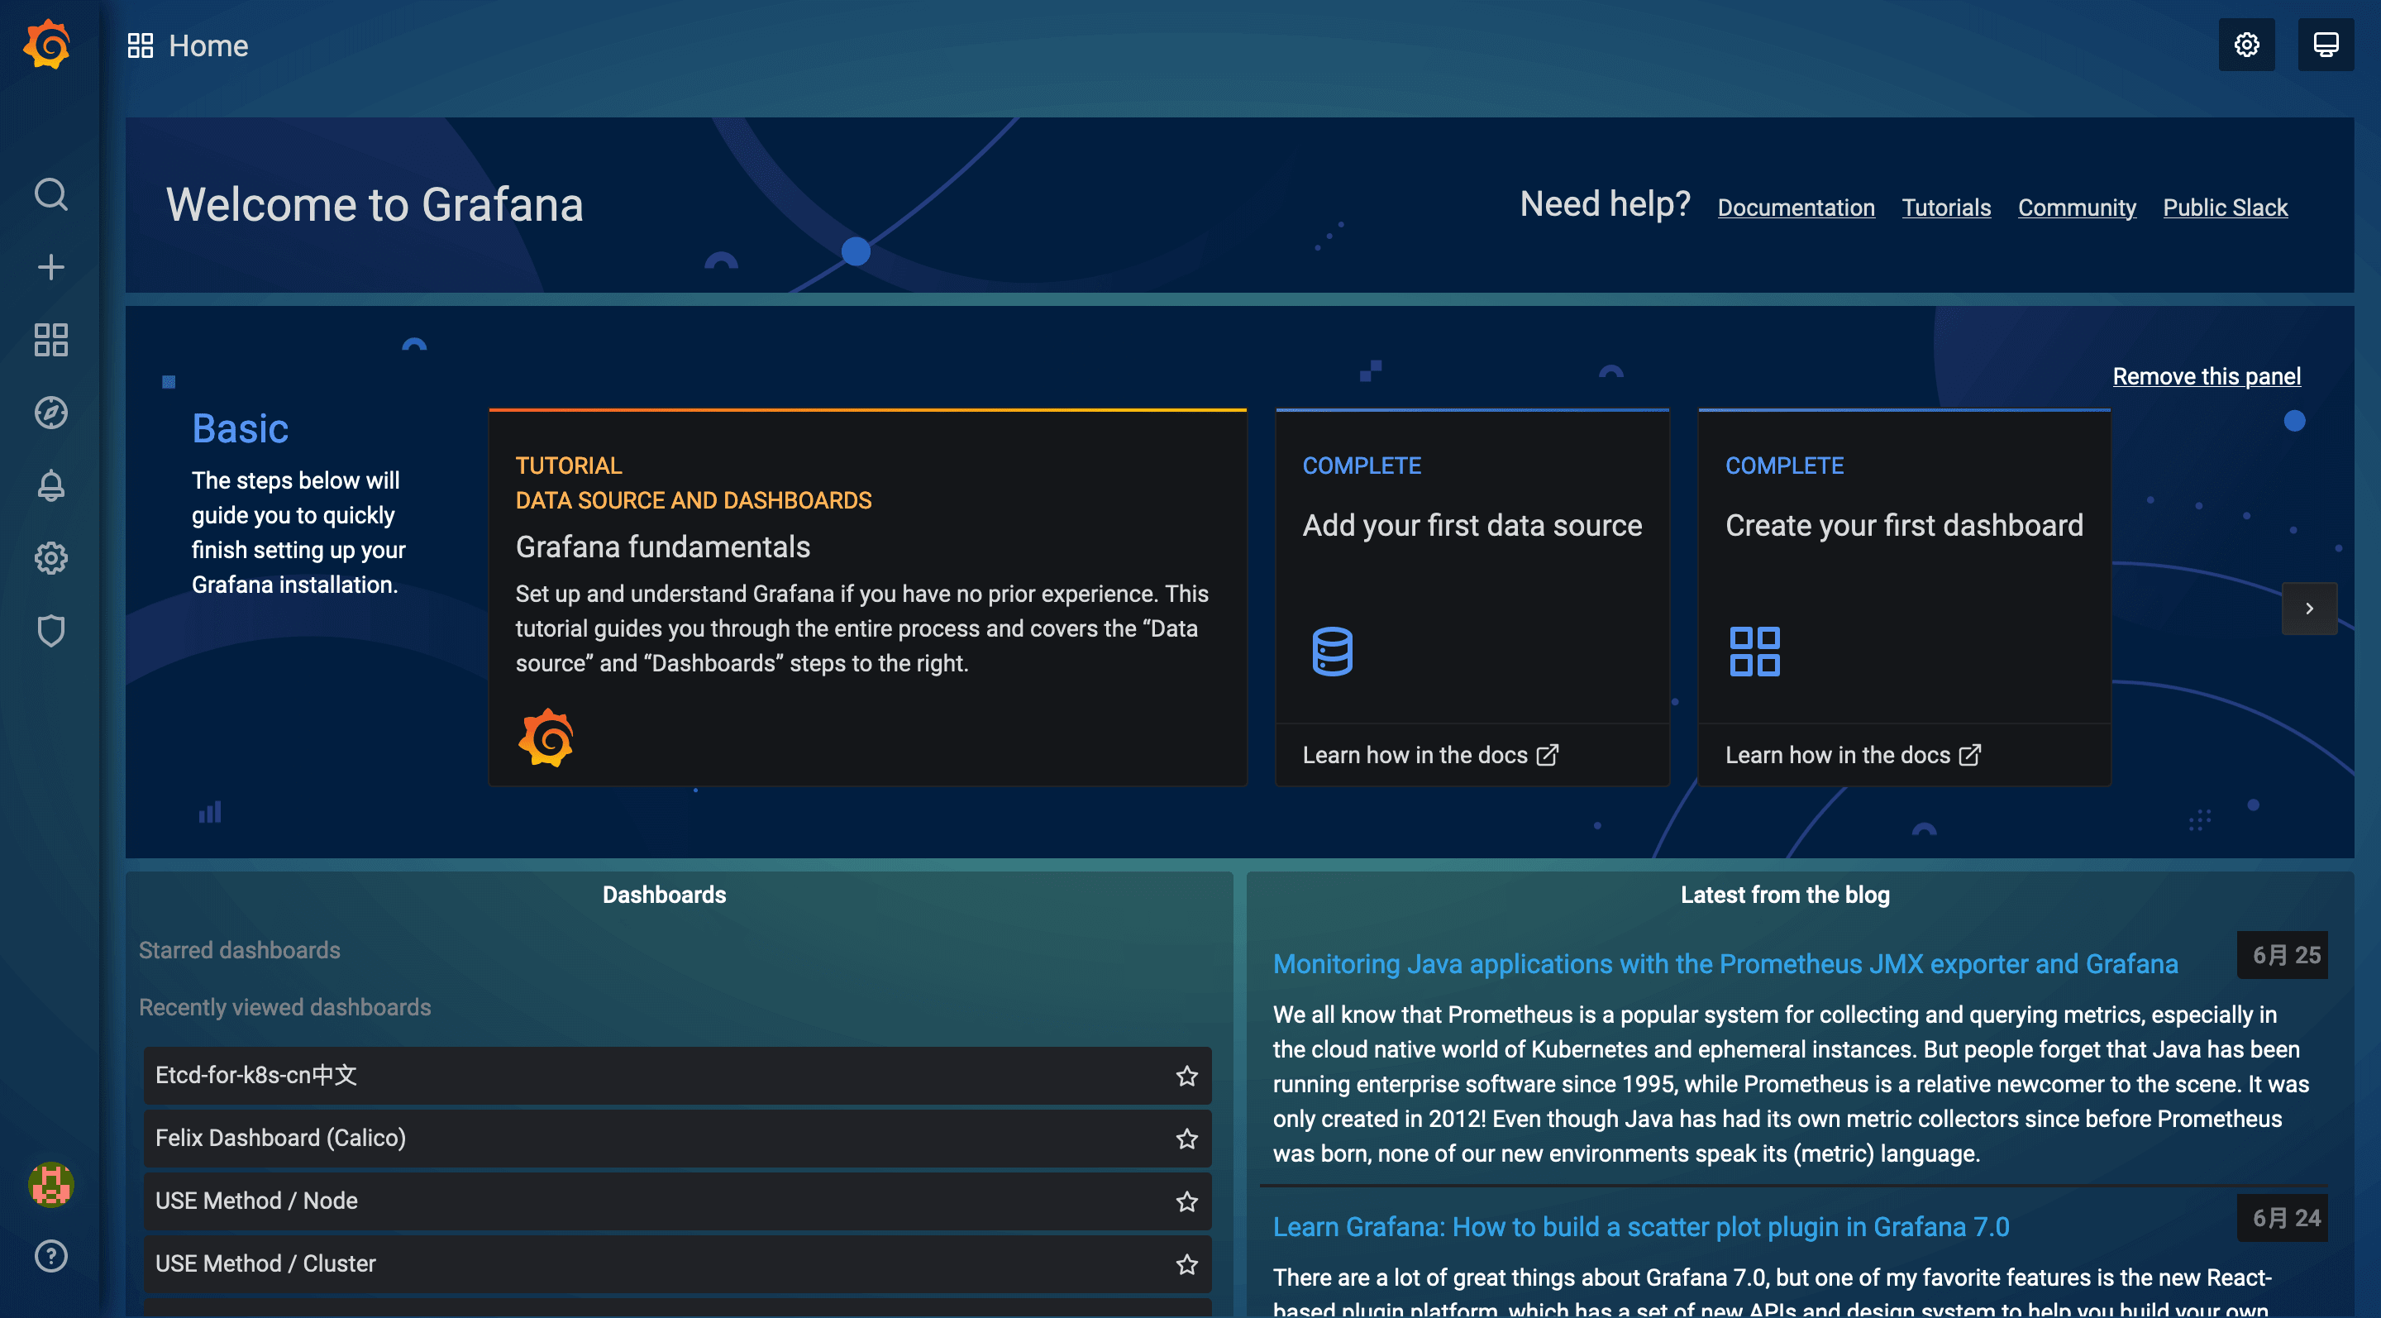This screenshot has width=2381, height=1318.
Task: Star the Felix Dashboard Calico entry
Action: 1186,1136
